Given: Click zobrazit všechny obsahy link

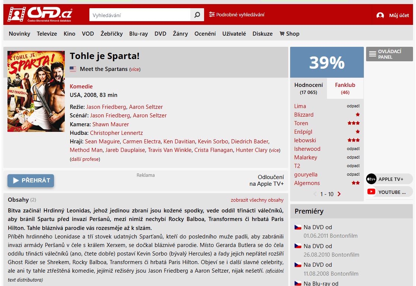Looking at the screenshot, I should point(257,200).
